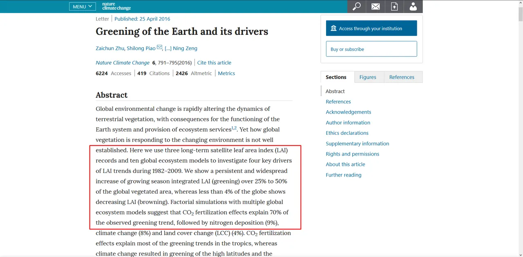Viewport: 523px width, 257px height.
Task: Switch to the References tab
Action: pos(402,77)
